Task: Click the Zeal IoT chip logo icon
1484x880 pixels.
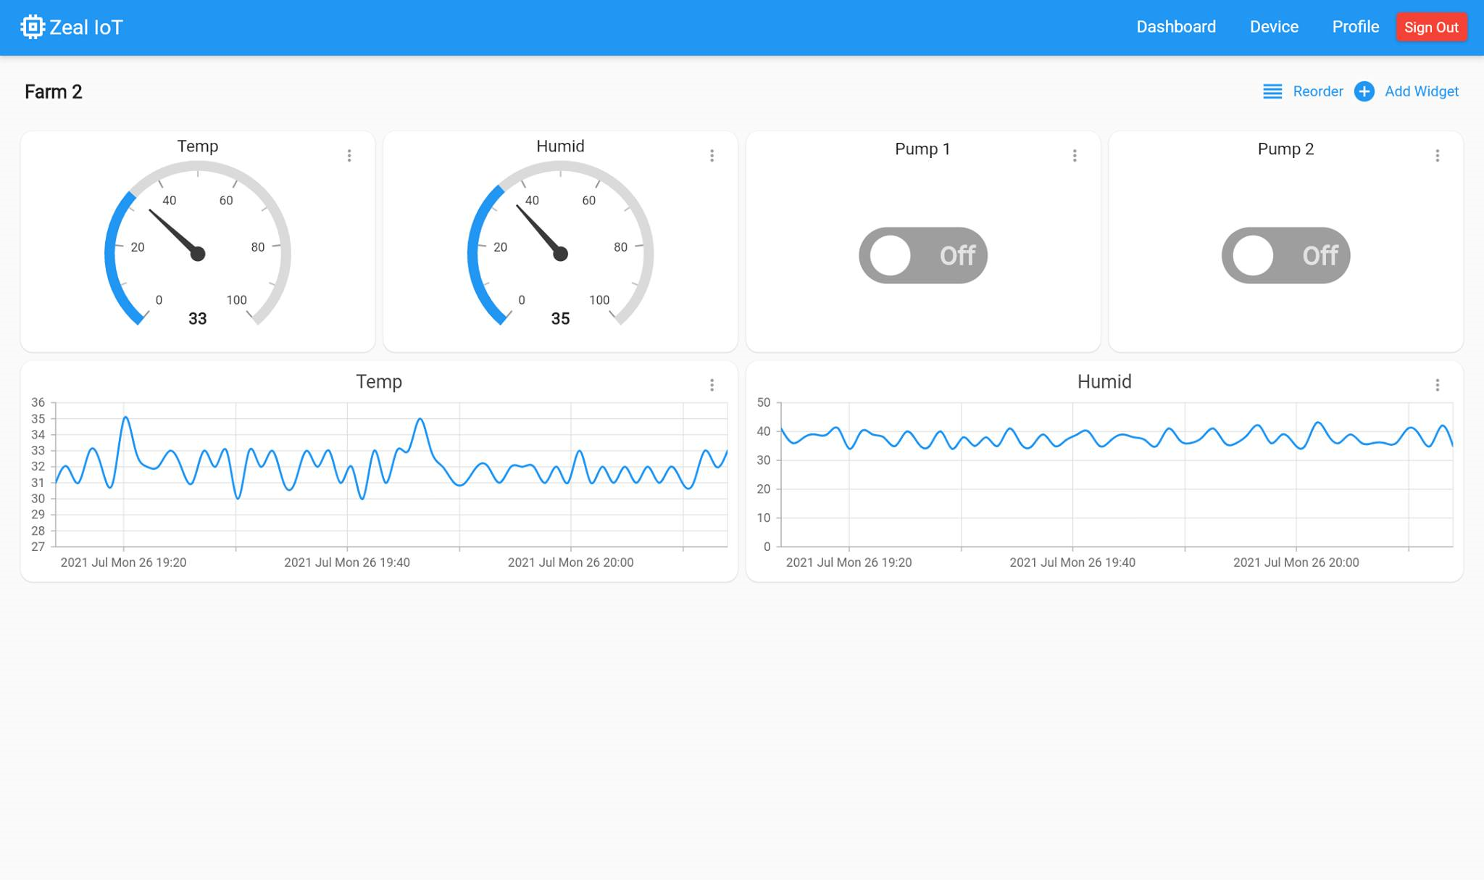Action: click(33, 27)
